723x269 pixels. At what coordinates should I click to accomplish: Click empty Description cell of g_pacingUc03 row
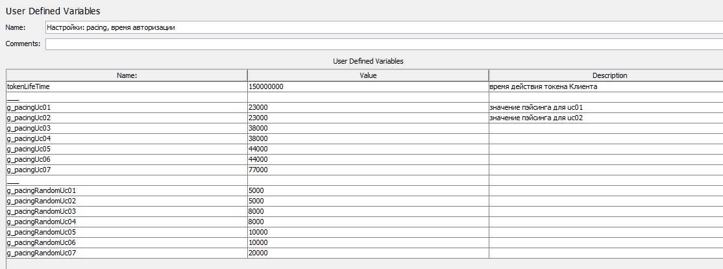click(606, 128)
